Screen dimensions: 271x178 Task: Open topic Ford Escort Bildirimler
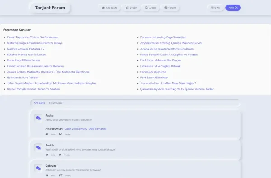coord(154,78)
